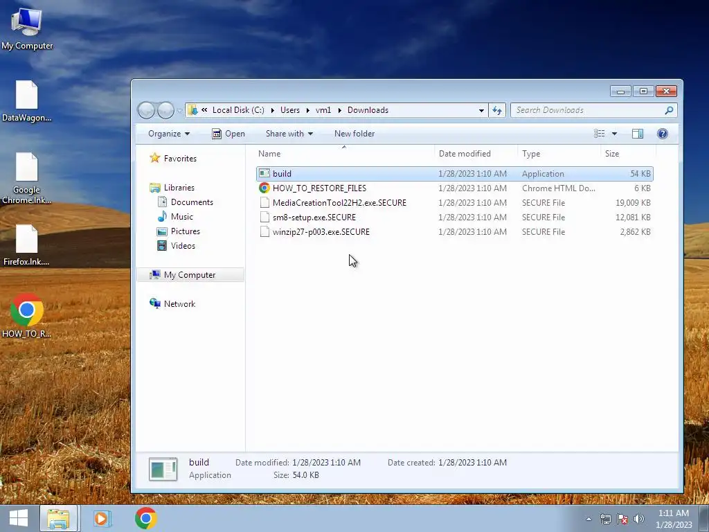Click the Change your view icon
Viewport: 709px width, 532px height.
600,134
